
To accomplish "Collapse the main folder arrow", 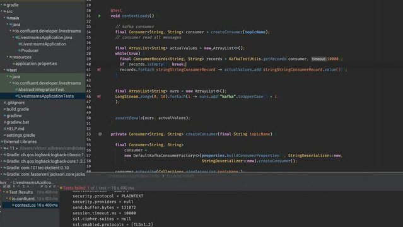I will 4,18.
